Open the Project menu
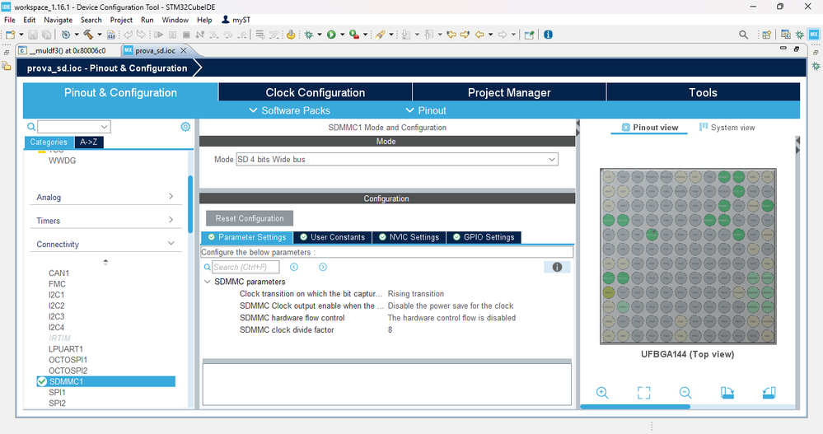This screenshot has width=823, height=434. (121, 20)
